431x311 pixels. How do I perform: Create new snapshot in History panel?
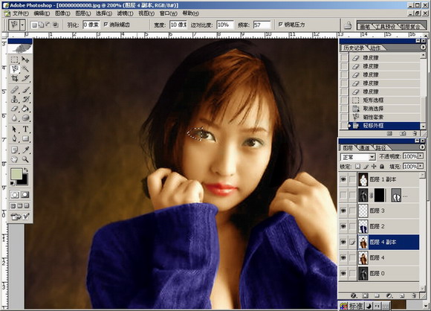[x=403, y=133]
